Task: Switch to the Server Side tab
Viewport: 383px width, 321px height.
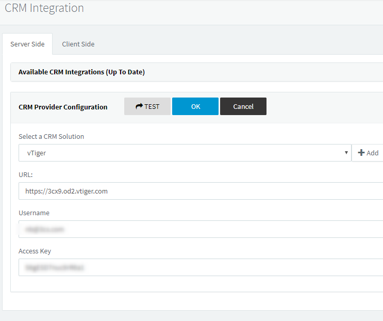Action: pyautogui.click(x=27, y=44)
